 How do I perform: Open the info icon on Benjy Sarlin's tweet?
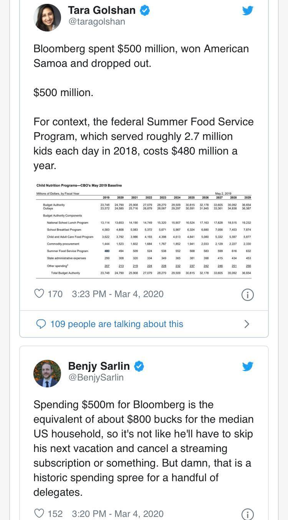click(248, 515)
